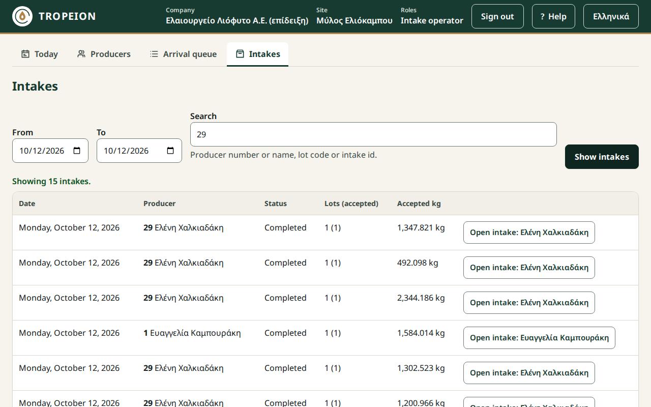Click the From date field
The height and width of the screenshot is (407, 651).
50,151
